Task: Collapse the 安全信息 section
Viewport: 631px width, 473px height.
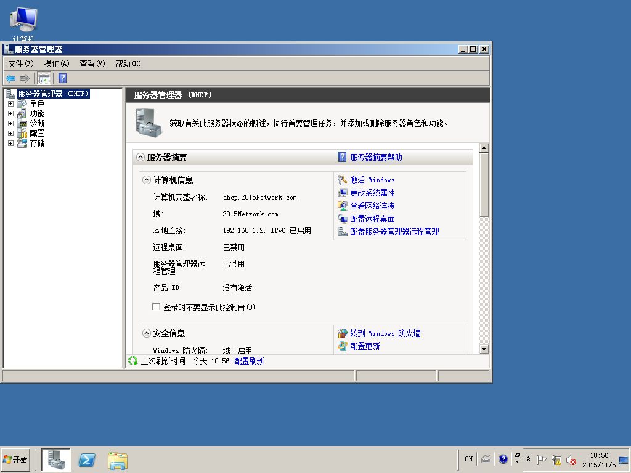Action: point(147,333)
